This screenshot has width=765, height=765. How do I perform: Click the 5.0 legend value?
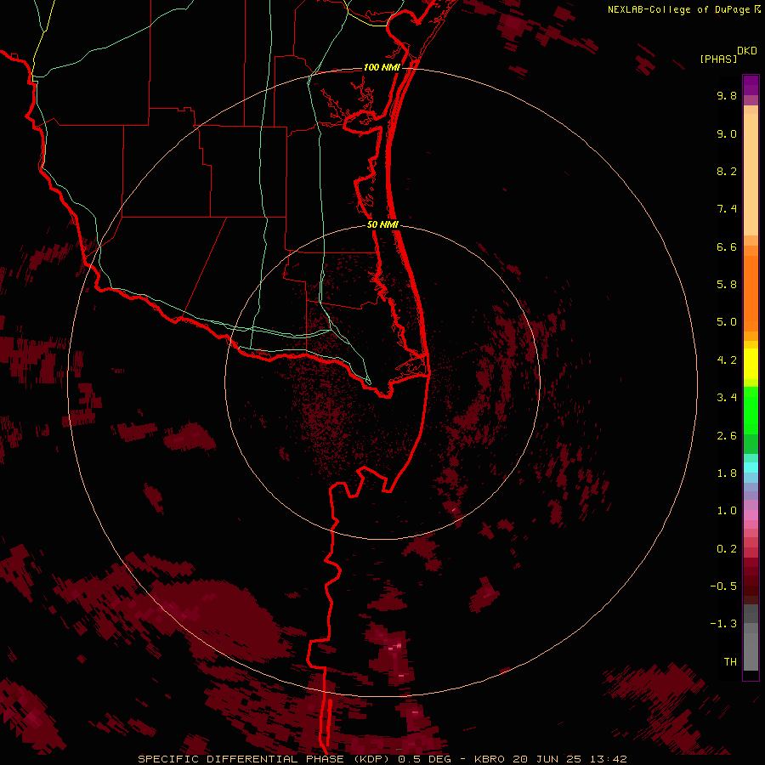[x=727, y=322]
